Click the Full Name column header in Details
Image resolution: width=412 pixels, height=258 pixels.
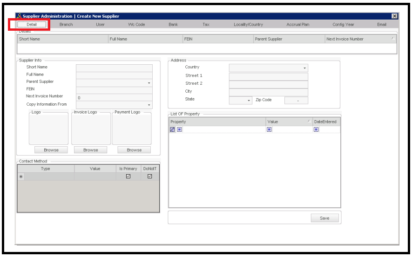(146, 39)
